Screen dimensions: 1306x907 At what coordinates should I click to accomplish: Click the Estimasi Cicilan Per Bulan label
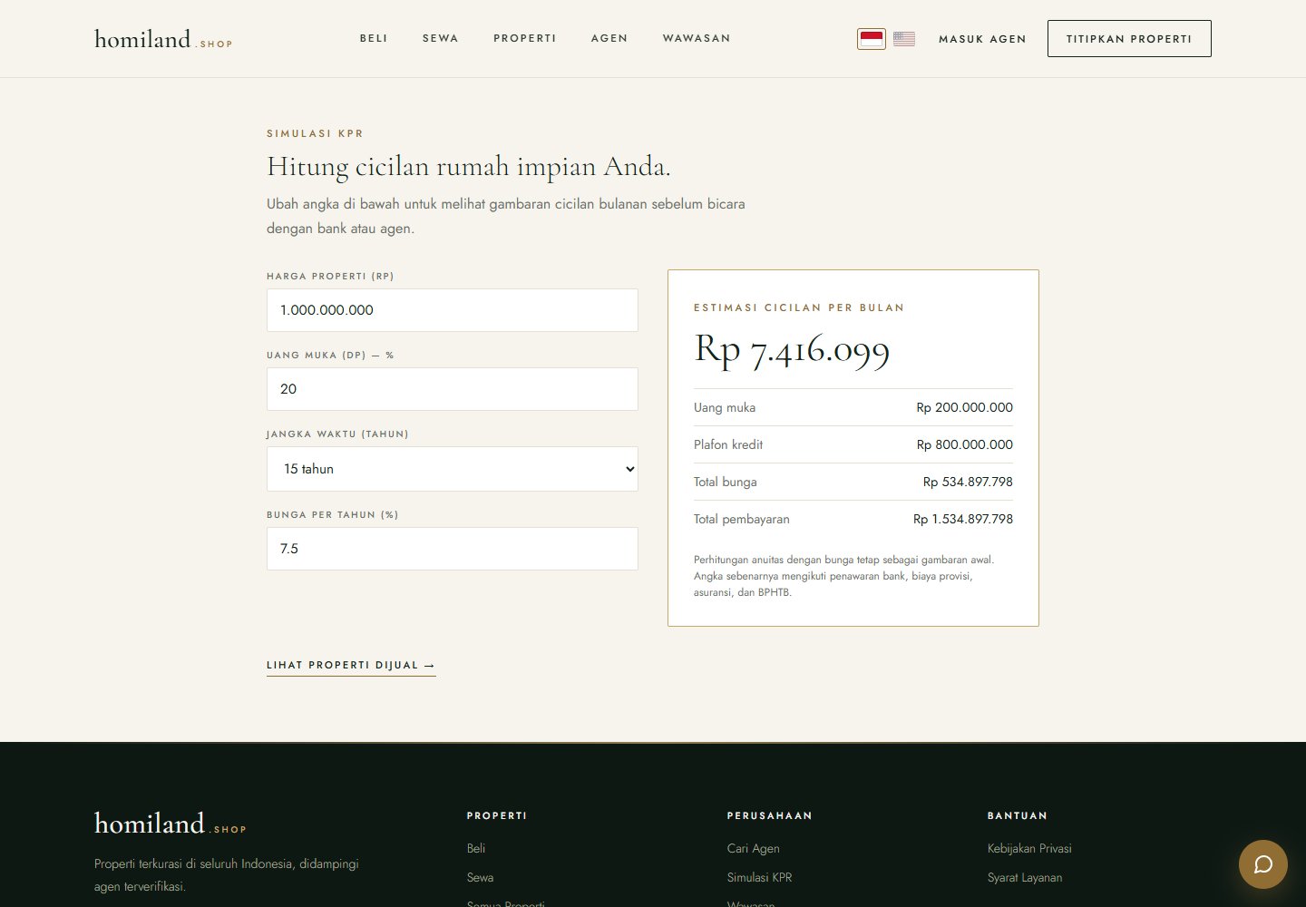point(799,308)
